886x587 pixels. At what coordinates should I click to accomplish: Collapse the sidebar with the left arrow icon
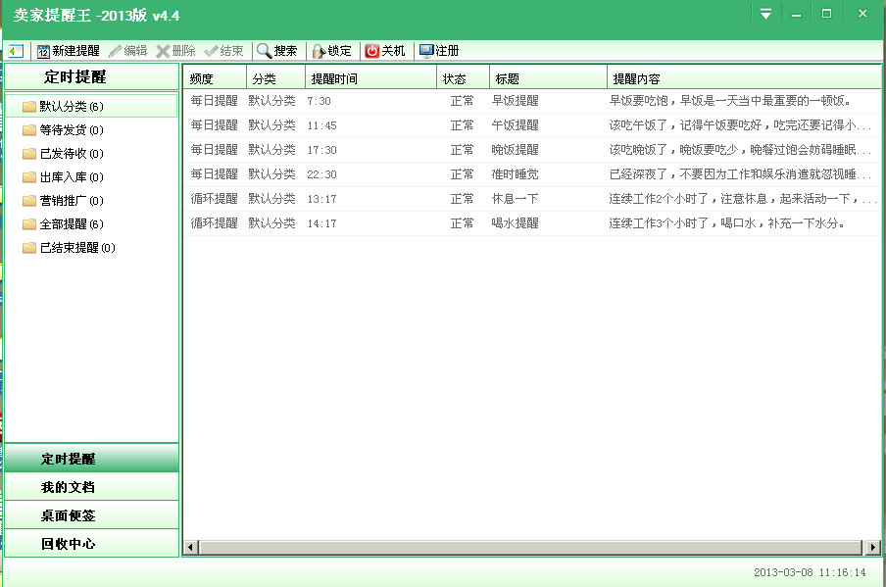pos(16,51)
